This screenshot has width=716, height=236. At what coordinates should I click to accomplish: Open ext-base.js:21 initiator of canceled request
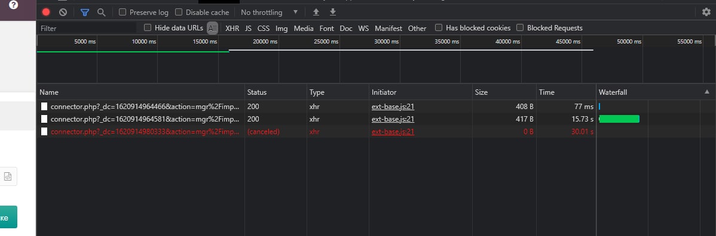tap(393, 132)
